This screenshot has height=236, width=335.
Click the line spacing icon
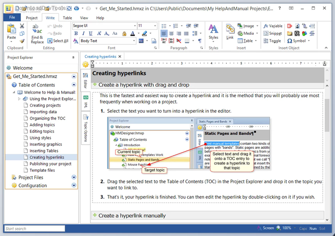pyautogui.click(x=195, y=33)
